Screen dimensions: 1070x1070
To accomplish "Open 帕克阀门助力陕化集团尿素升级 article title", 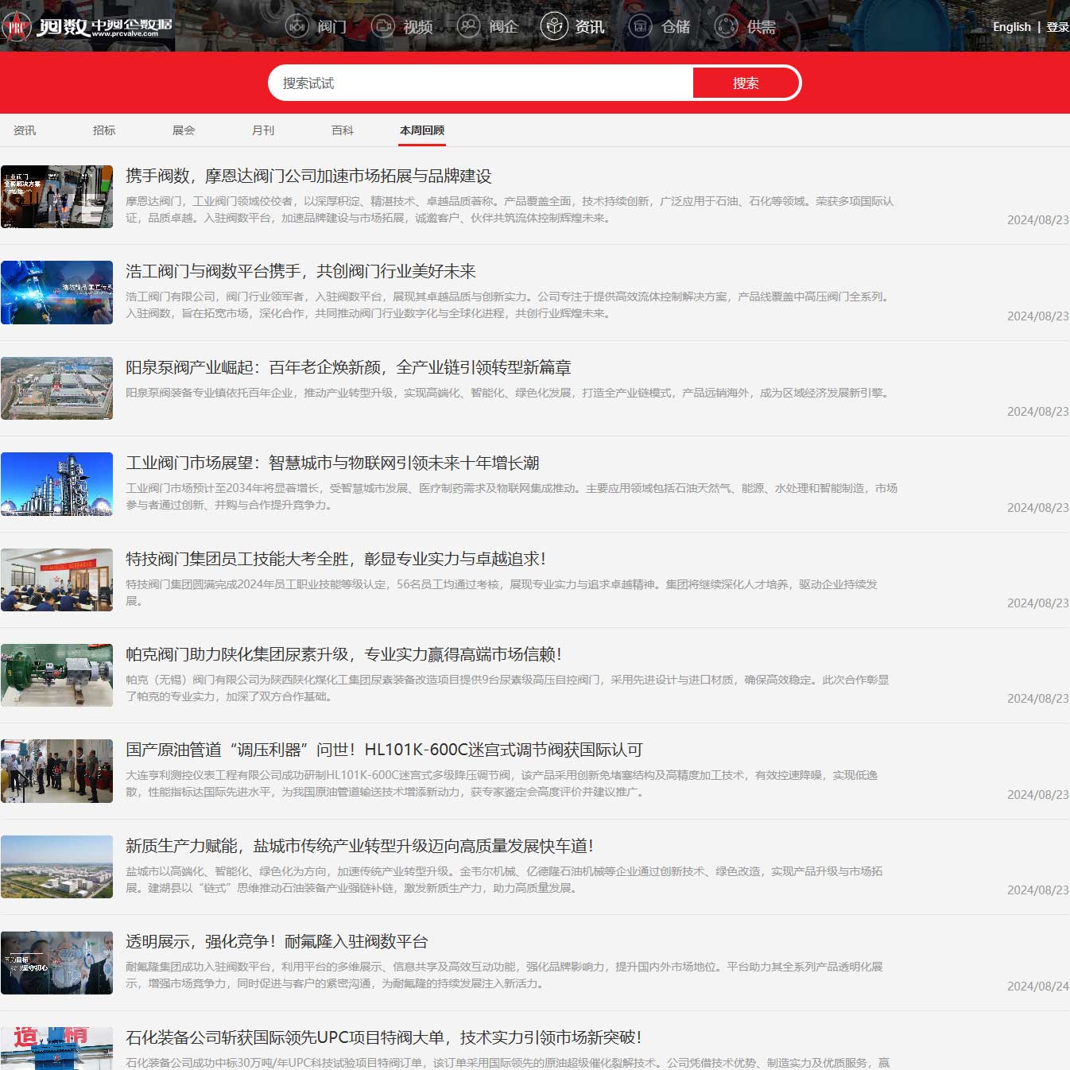I will click(343, 654).
